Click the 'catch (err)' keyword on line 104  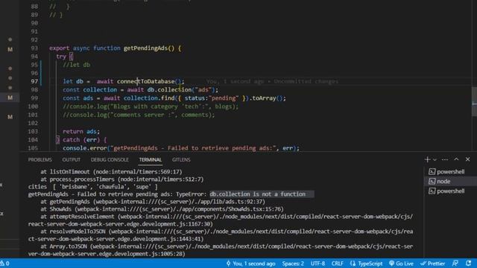tap(81, 140)
